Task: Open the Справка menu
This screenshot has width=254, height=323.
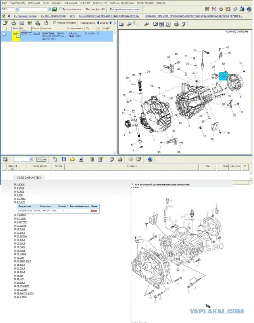Action: 160,3
